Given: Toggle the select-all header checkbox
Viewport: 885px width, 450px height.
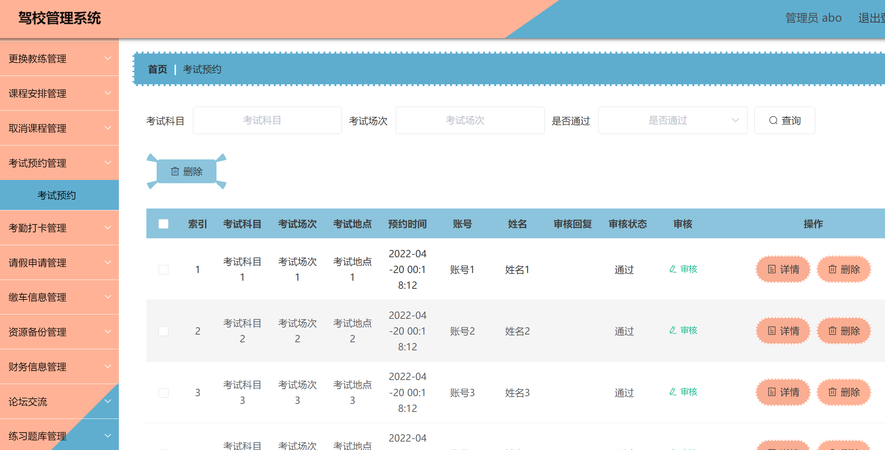Looking at the screenshot, I should pos(163,224).
